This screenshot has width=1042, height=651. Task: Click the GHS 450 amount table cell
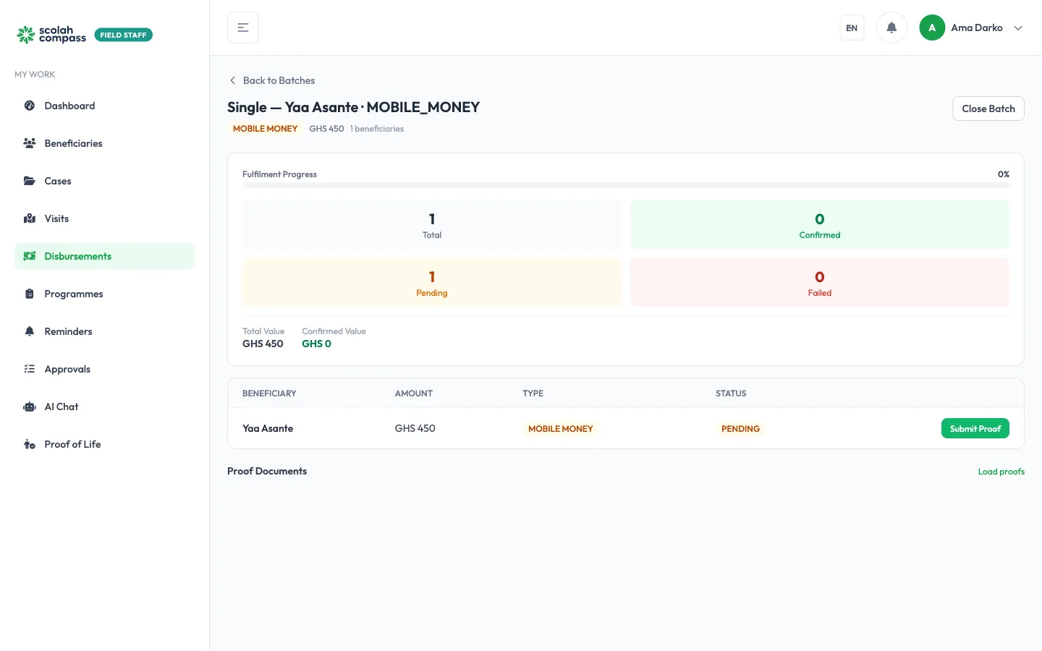click(x=415, y=428)
